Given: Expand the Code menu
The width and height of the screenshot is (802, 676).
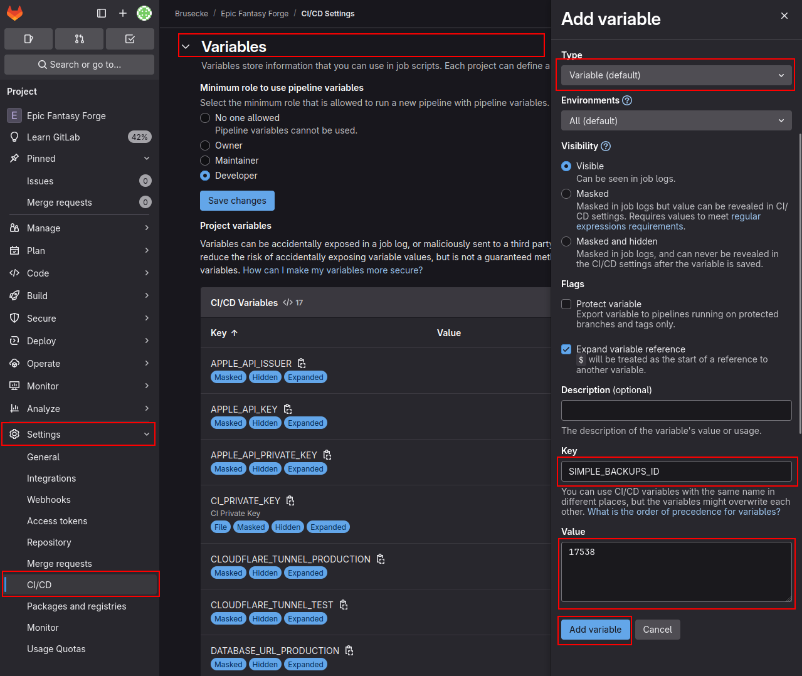Looking at the screenshot, I should coord(78,273).
